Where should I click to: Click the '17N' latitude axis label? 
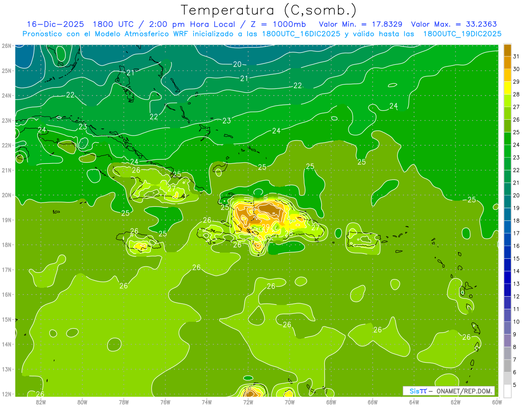click(7, 270)
